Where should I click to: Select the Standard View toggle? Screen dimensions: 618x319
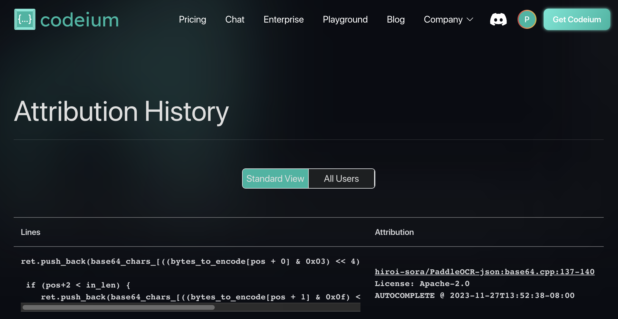pyautogui.click(x=275, y=179)
